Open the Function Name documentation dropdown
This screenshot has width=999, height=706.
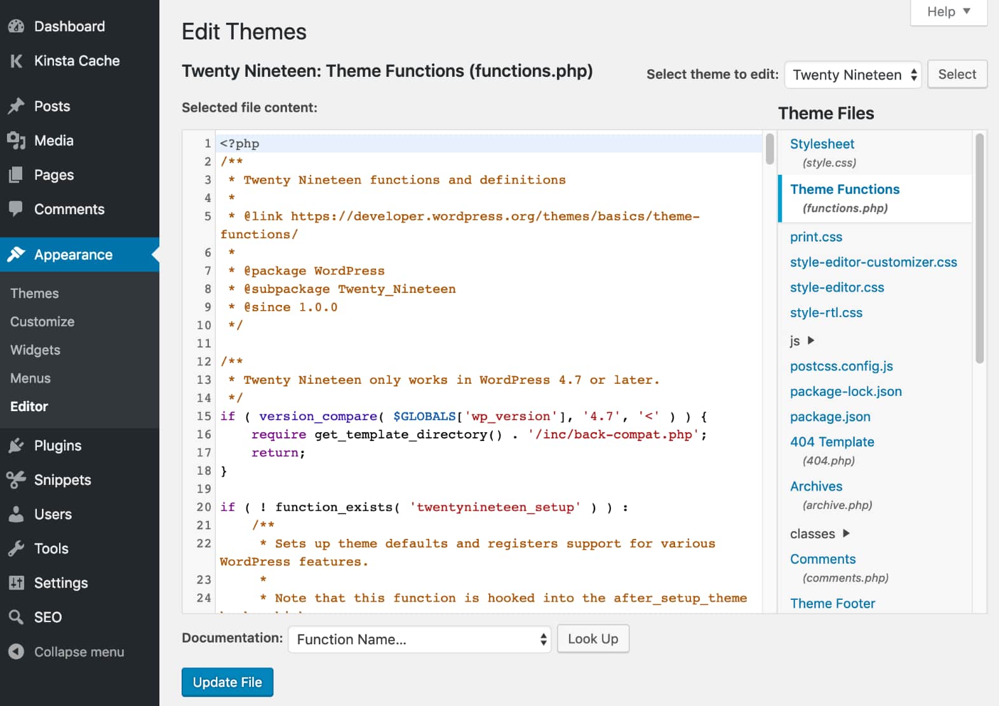pos(420,639)
